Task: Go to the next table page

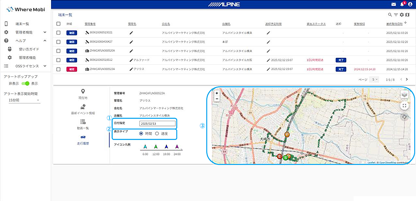Action: [407, 79]
